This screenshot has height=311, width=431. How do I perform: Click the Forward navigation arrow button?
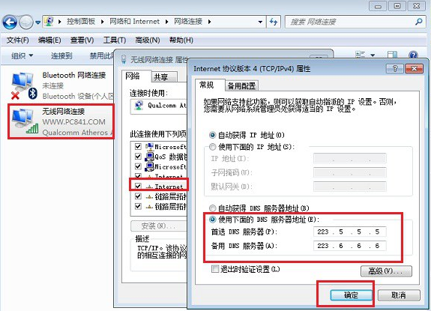tap(26, 22)
